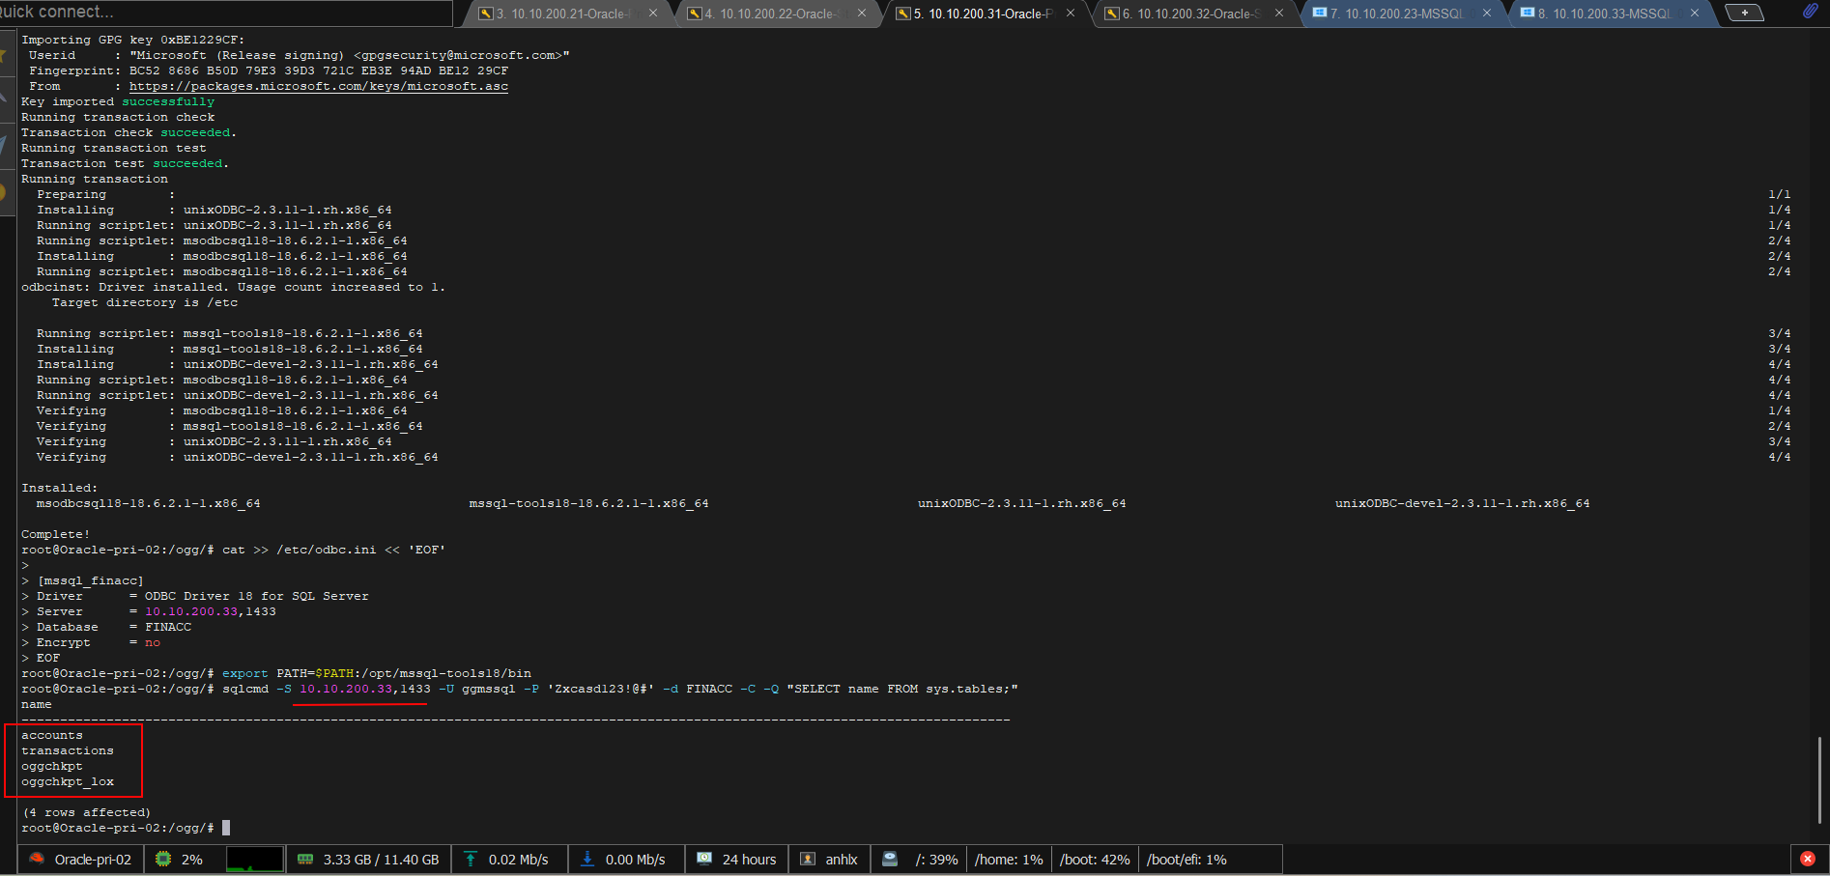Image resolution: width=1830 pixels, height=876 pixels.
Task: Switch to tab 6 10.10.200.32-Oracle
Action: click(x=1195, y=14)
